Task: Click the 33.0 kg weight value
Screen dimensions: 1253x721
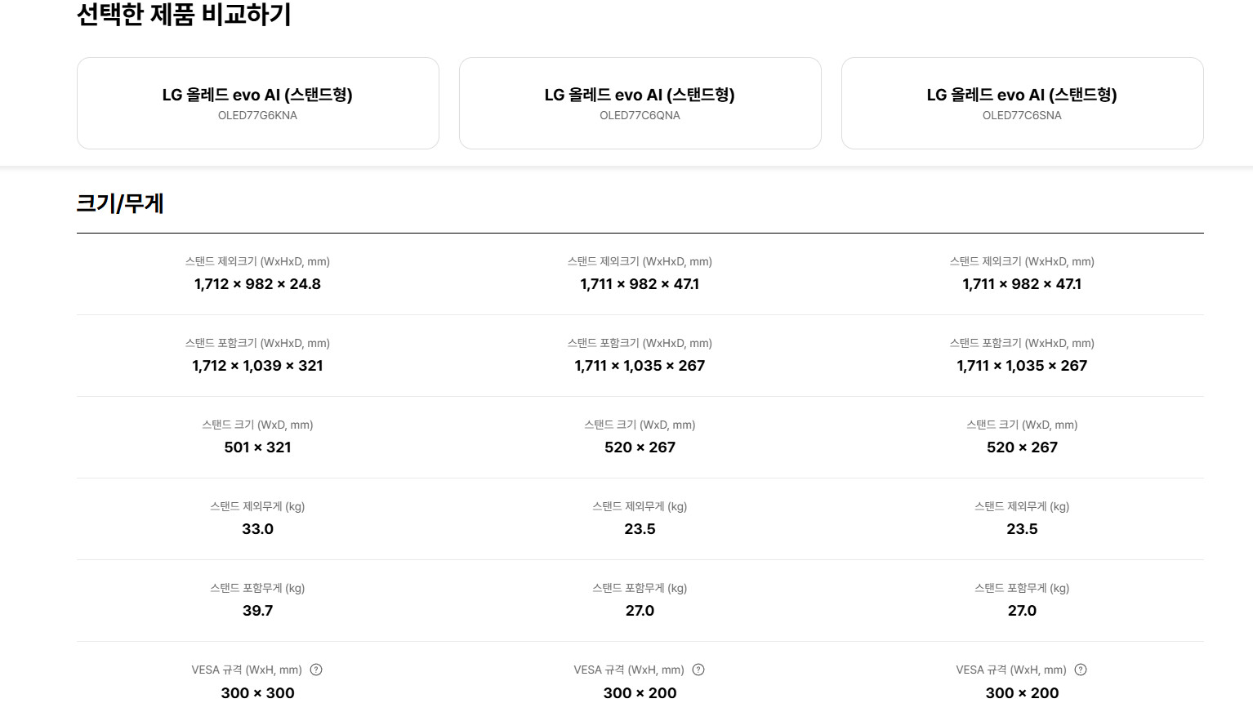Action: 257,529
